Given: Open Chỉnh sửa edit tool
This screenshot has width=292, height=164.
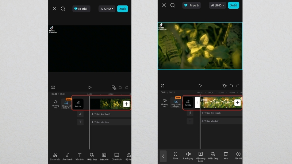Looking at the screenshot, I should point(55,157).
